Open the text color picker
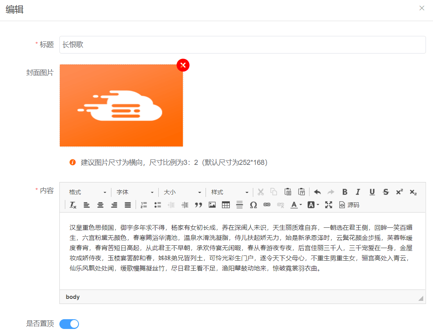The image size is (433, 336). pos(296,205)
